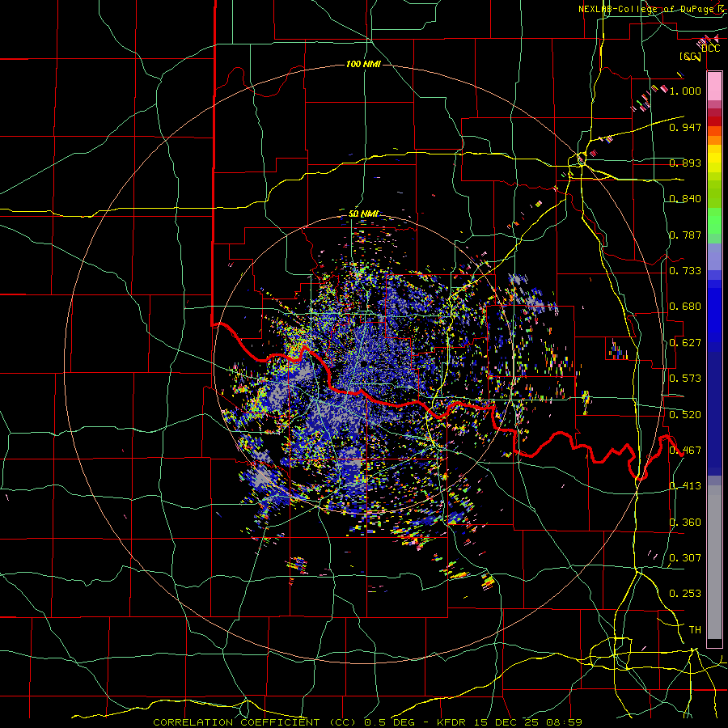
Task: Click the gray color bar segment near 0.307
Action: coord(714,562)
